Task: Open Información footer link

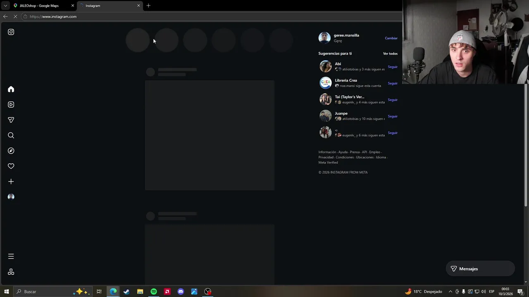Action: [x=327, y=152]
